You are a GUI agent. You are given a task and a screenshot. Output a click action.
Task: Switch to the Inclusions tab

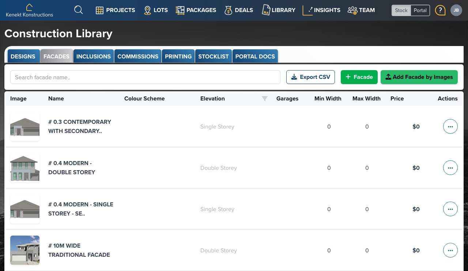[94, 56]
